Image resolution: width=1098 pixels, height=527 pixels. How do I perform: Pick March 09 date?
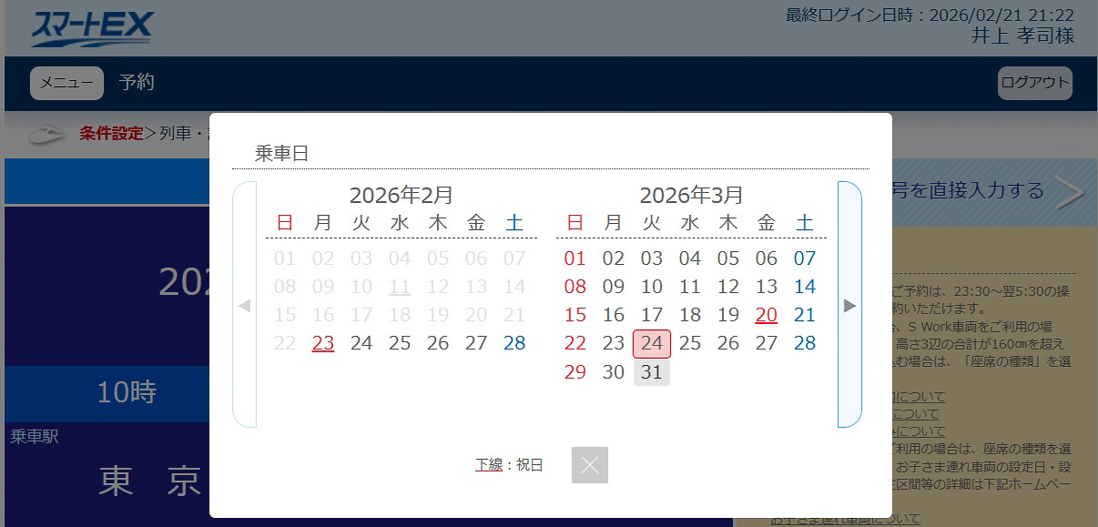614,287
